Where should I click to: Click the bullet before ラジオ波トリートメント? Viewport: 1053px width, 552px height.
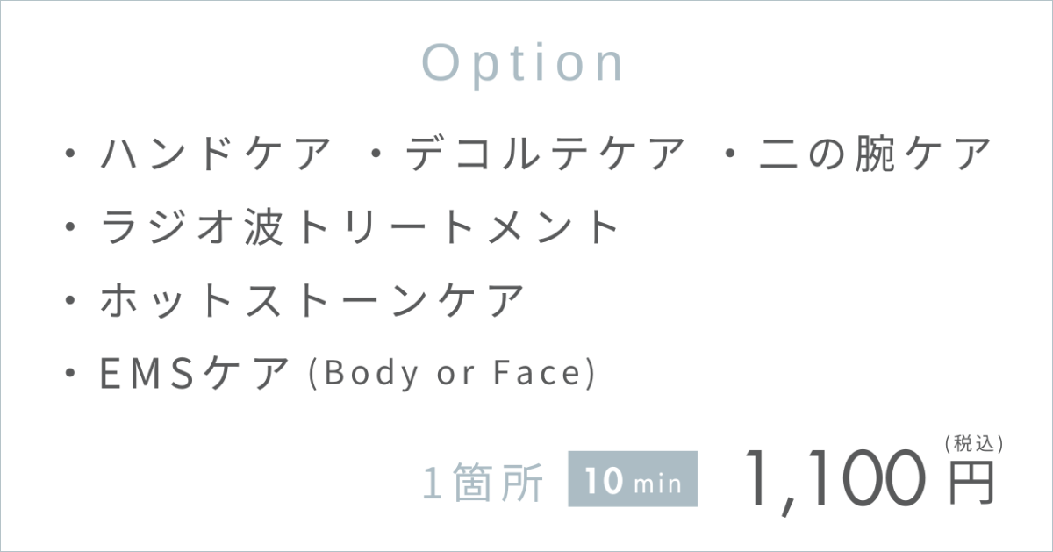click(70, 228)
